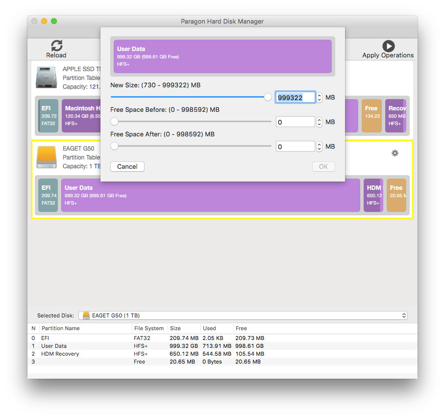Click the New Size slider handle
Screen dimensions: 445x418
(268, 97)
